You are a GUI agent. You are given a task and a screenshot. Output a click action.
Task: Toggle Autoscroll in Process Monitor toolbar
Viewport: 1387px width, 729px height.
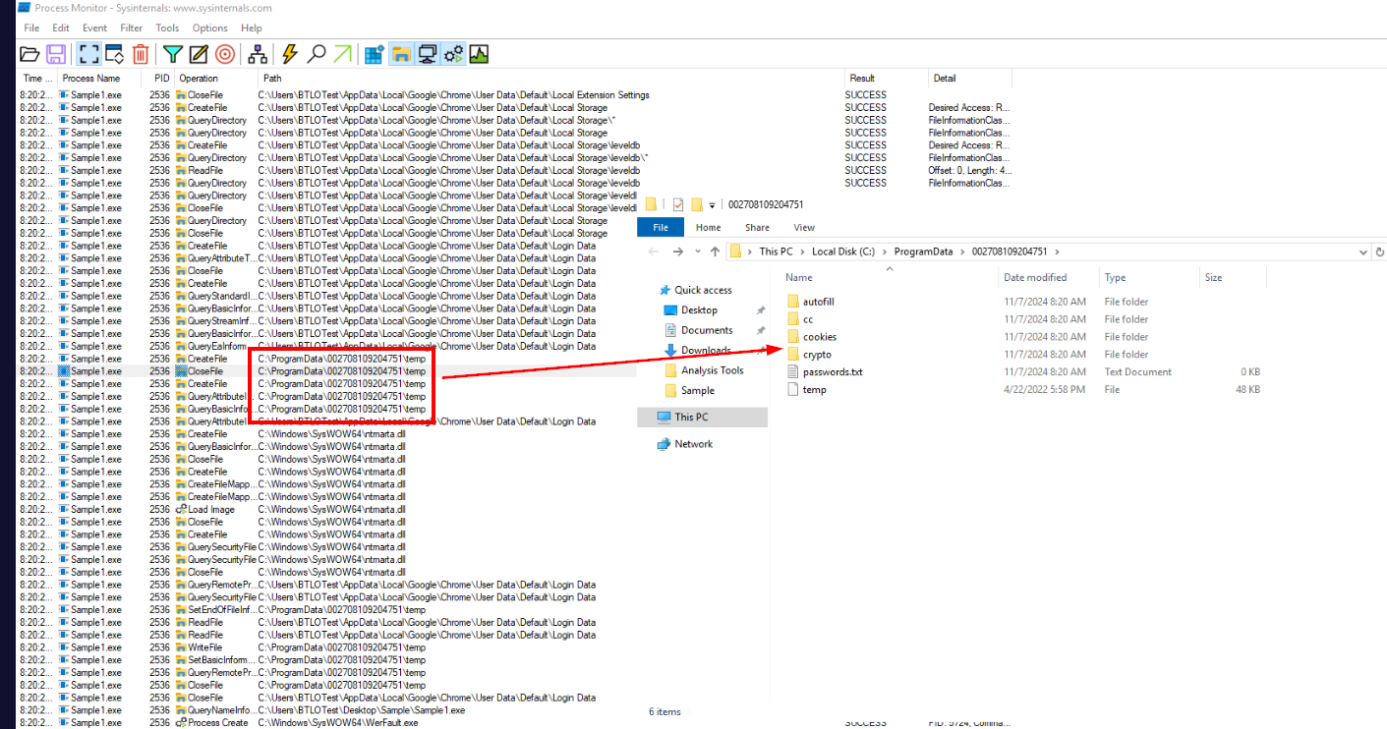click(114, 54)
